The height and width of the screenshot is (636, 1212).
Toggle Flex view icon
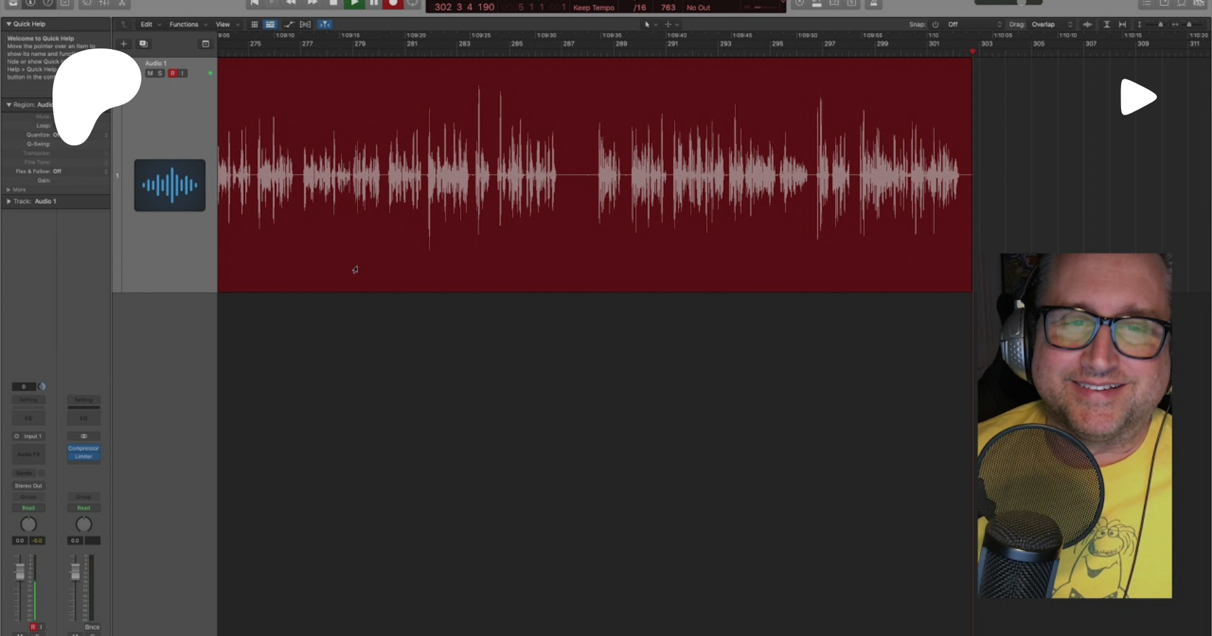305,24
